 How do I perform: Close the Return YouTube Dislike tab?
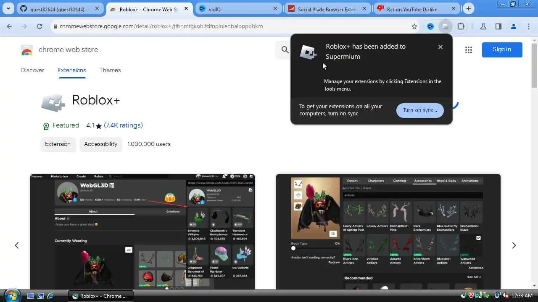tap(454, 8)
